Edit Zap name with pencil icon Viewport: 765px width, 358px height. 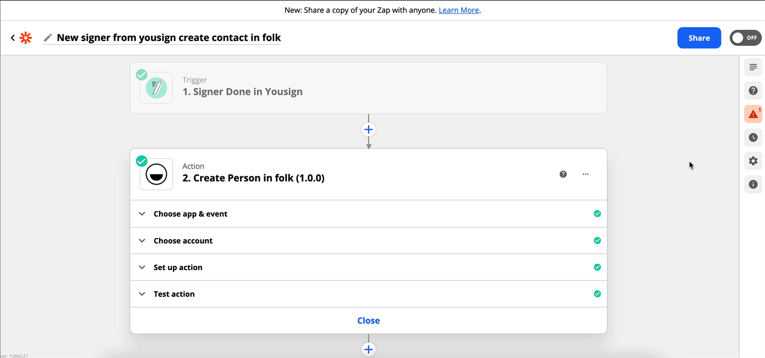pyautogui.click(x=48, y=37)
